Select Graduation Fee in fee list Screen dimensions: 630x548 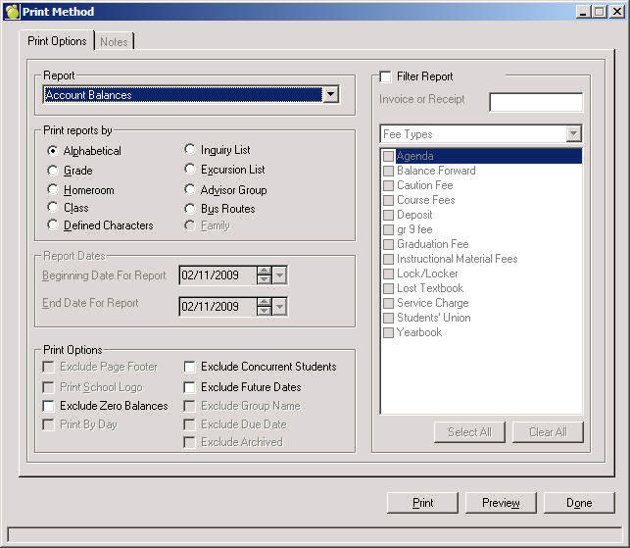[x=432, y=244]
